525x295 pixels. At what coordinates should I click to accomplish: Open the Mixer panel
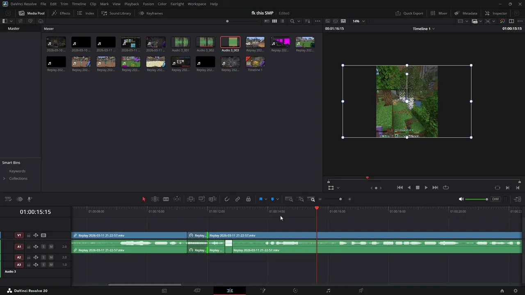coord(439,13)
